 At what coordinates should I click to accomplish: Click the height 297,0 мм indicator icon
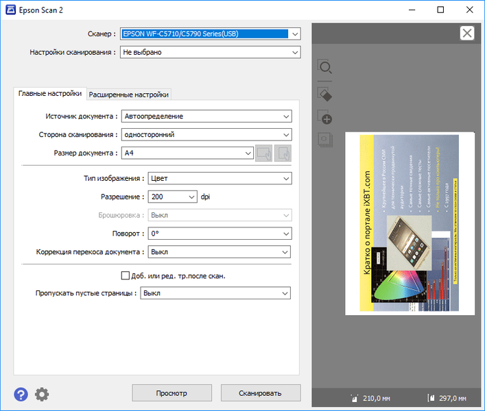[x=431, y=399]
